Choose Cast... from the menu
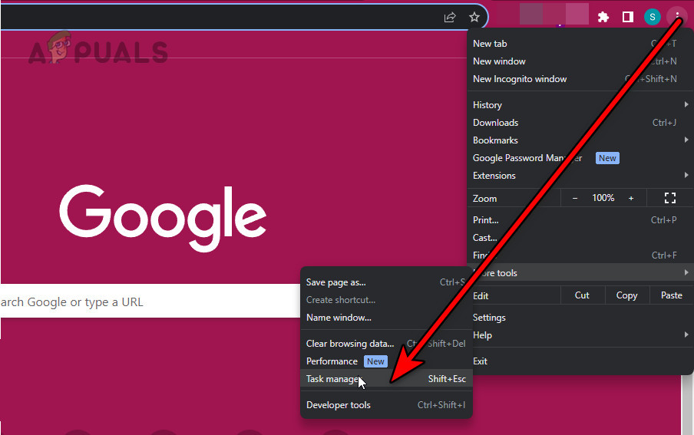Screen dimensions: 694x435 tap(580, 238)
